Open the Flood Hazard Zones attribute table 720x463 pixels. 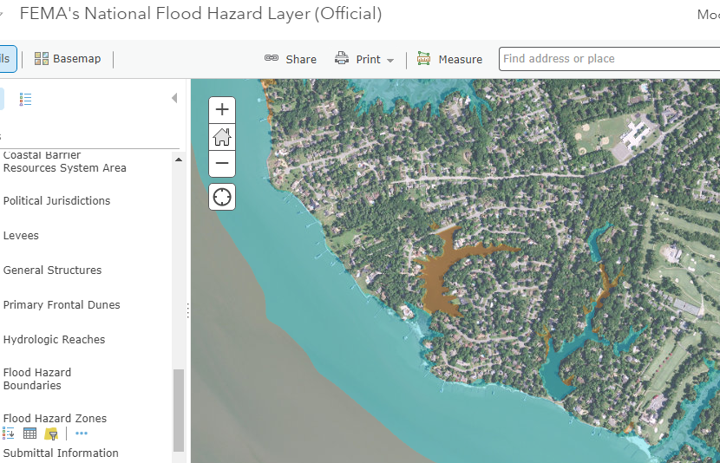29,434
